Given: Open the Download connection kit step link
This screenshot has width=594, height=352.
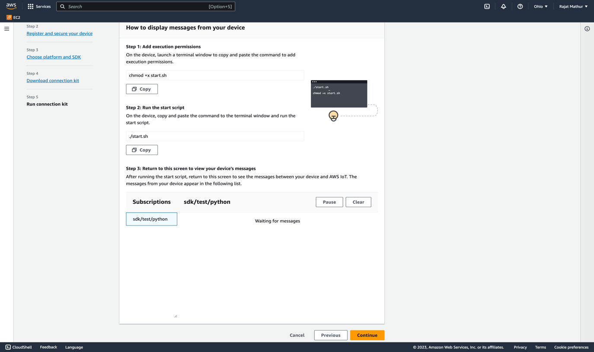Looking at the screenshot, I should point(53,80).
